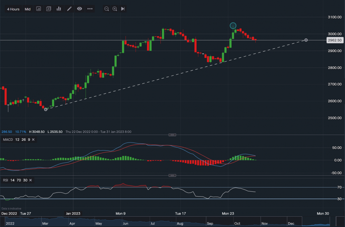This screenshot has height=227, width=345.
Task: Open the Mid price type dropdown
Action: [28, 9]
